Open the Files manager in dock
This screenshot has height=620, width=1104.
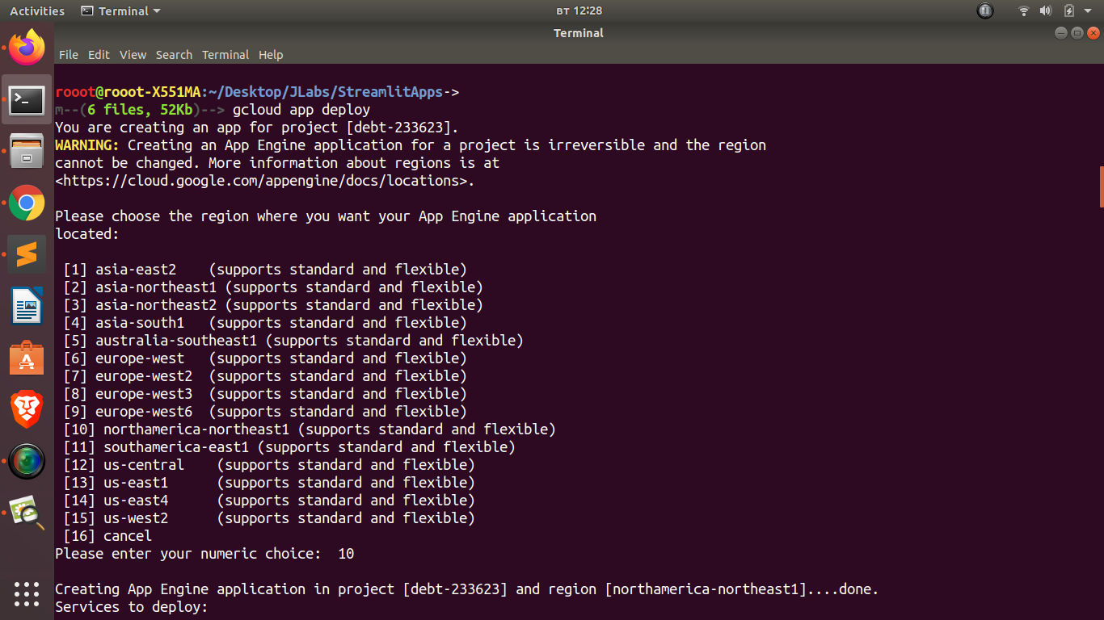coord(27,151)
